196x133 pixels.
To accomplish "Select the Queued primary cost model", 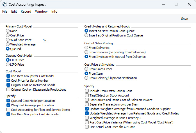I will click(8, 49).
